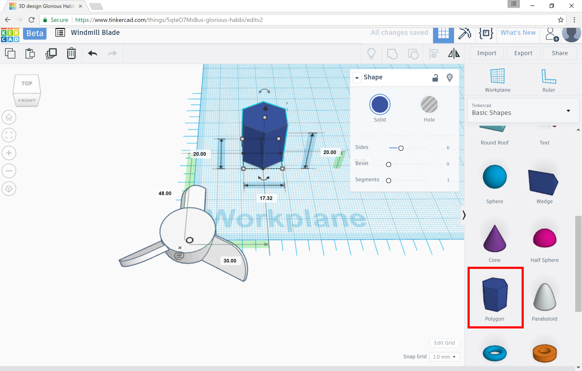Undo the last action
The image size is (582, 371).
coord(93,53)
